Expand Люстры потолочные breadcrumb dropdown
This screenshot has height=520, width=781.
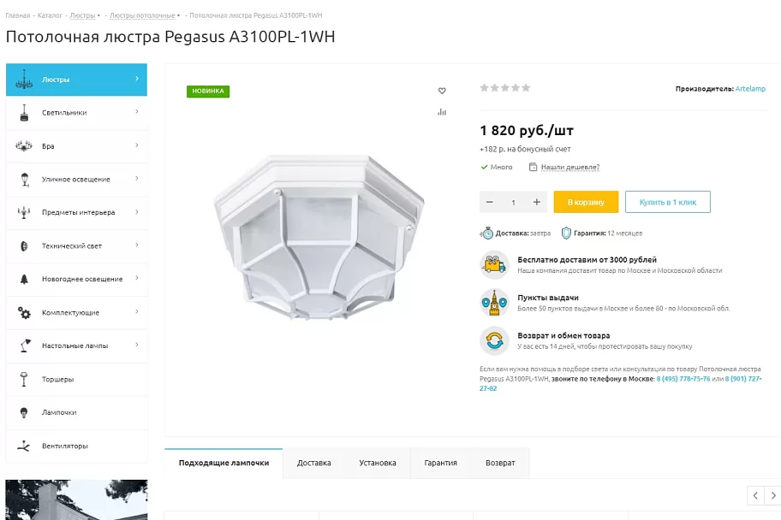(178, 15)
